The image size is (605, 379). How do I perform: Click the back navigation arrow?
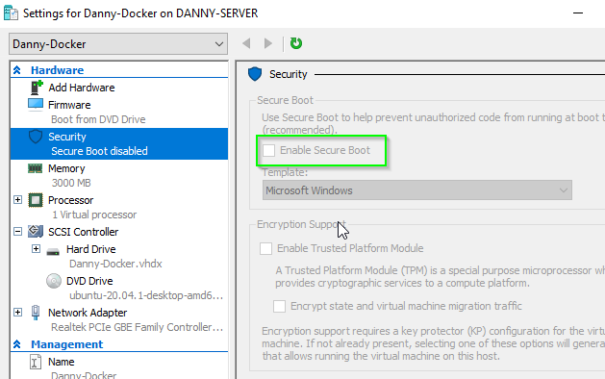tap(246, 43)
